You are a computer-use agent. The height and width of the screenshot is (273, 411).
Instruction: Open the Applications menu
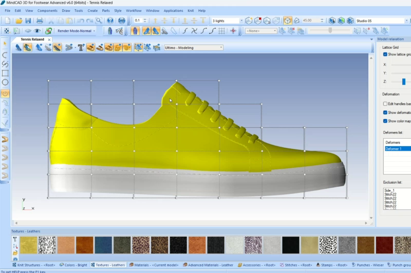point(173,11)
